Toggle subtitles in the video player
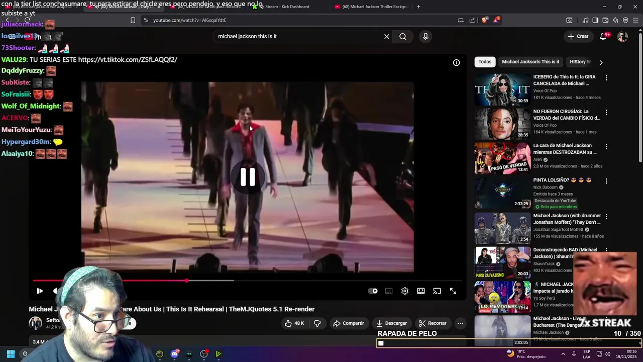 point(389,291)
